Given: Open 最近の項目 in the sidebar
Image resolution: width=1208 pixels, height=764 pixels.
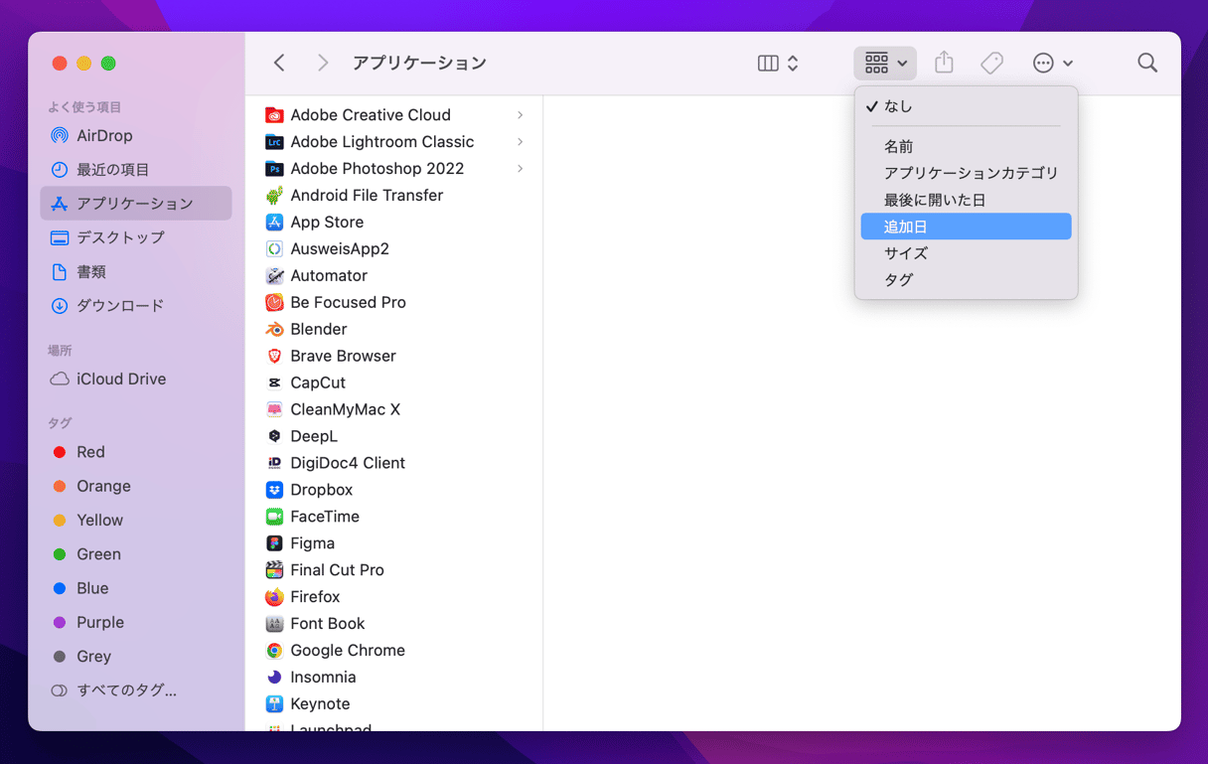Looking at the screenshot, I should click(x=136, y=169).
